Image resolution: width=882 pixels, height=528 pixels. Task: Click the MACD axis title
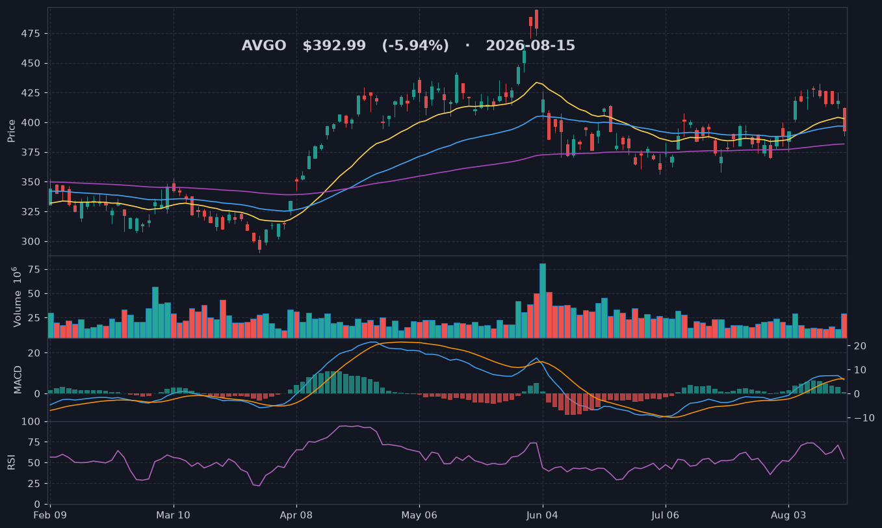pos(19,379)
